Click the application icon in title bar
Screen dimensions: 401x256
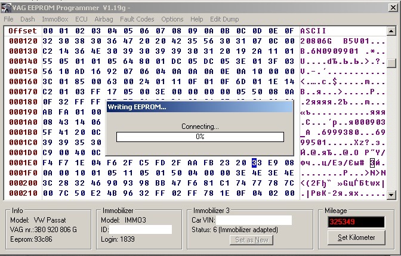point(7,8)
